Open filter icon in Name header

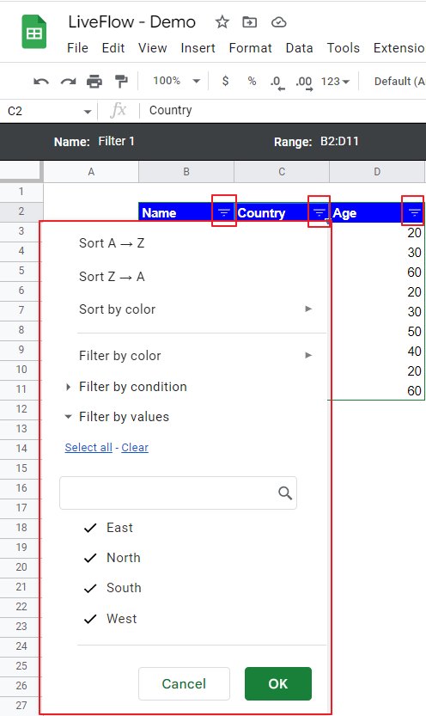(x=224, y=212)
